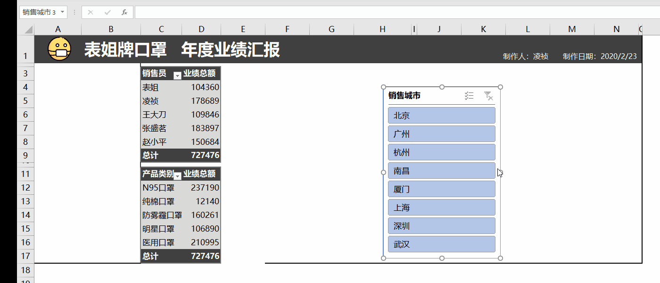
Task: Select the 广州 slicer button
Action: [441, 133]
